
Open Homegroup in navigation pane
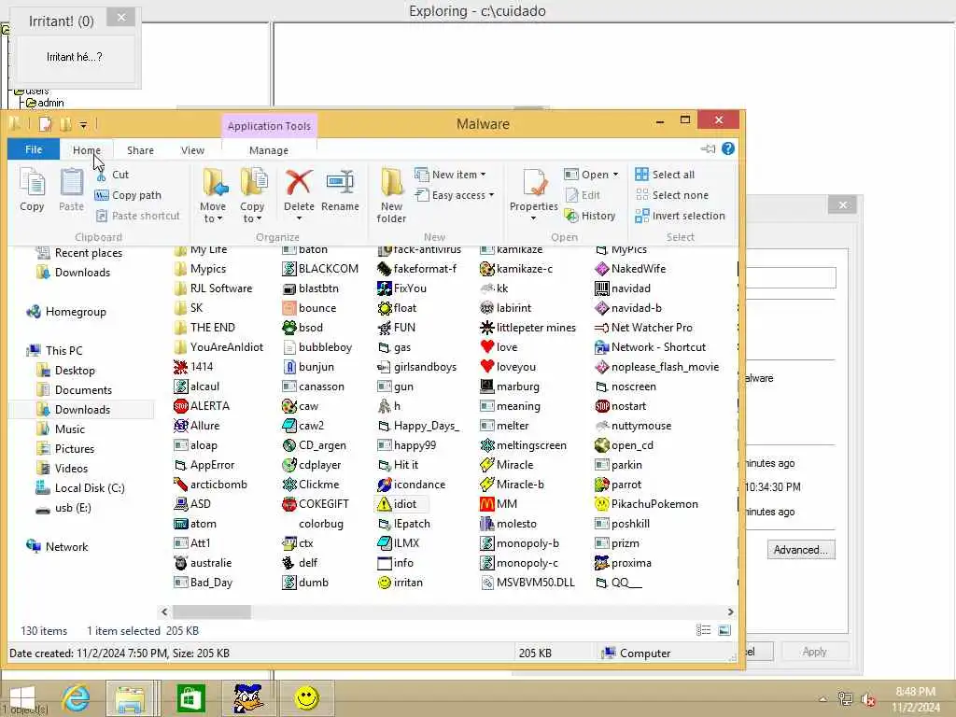click(67, 312)
